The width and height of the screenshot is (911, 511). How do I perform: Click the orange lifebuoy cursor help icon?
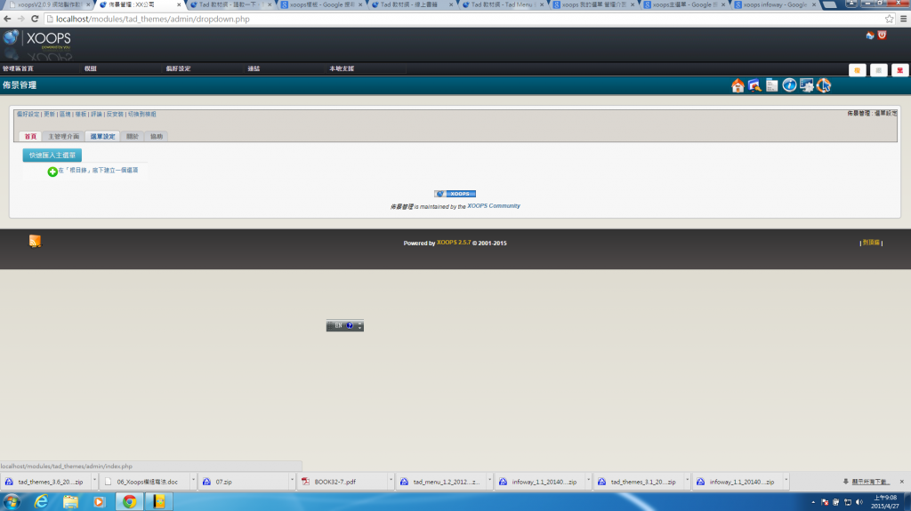point(824,85)
